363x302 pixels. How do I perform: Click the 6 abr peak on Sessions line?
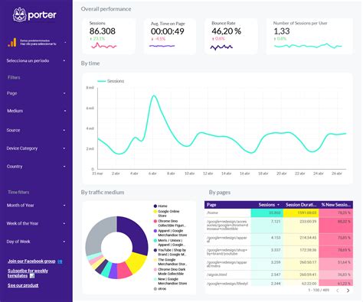click(x=153, y=96)
